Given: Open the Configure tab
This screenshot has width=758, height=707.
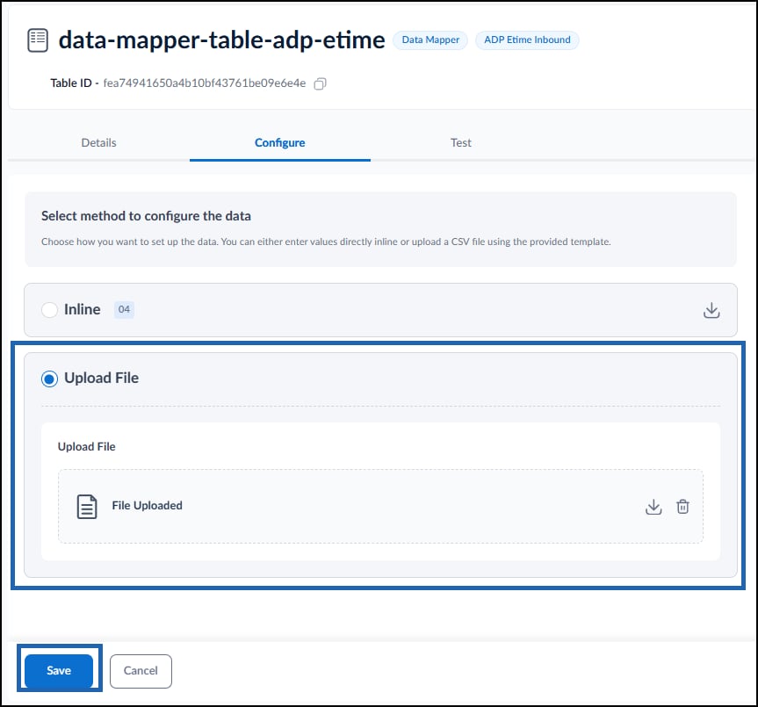Looking at the screenshot, I should coord(280,142).
